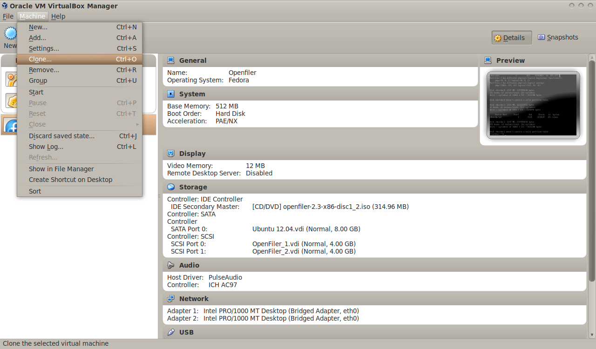Switch to the Snapshots view

(558, 37)
